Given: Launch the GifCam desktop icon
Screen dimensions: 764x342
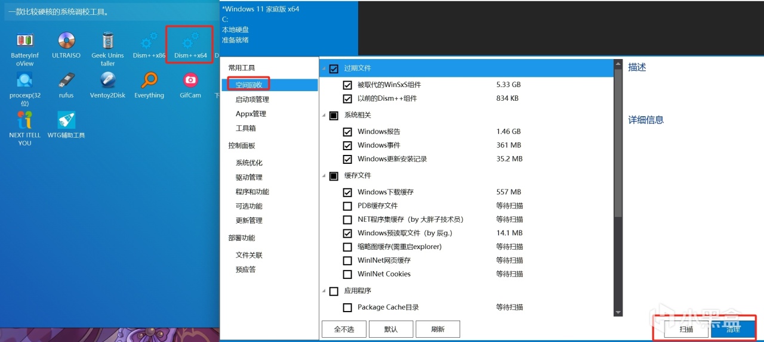Looking at the screenshot, I should (x=190, y=85).
